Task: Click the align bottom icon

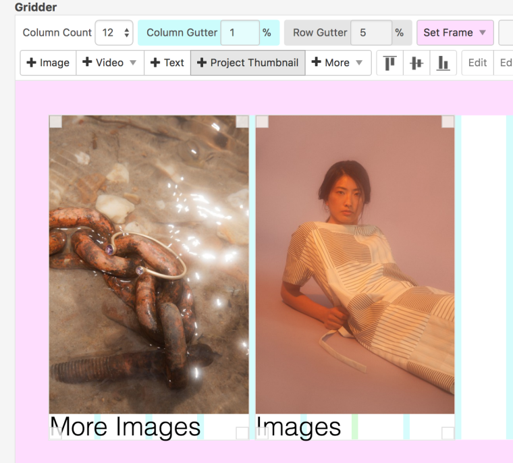Action: pos(443,63)
